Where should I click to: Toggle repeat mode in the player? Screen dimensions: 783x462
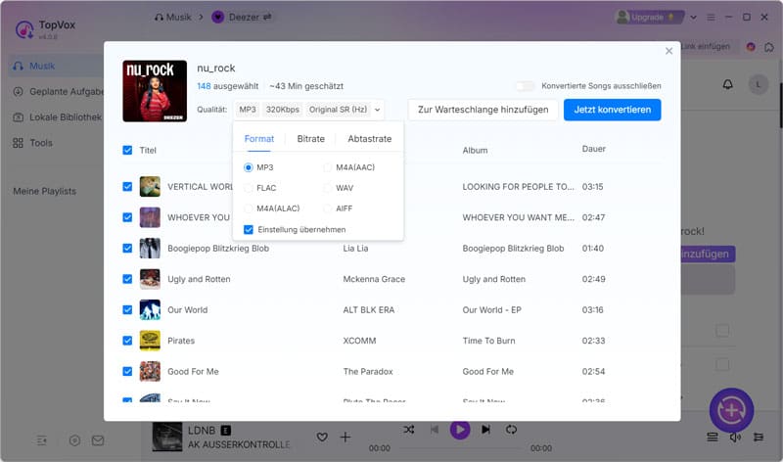511,429
